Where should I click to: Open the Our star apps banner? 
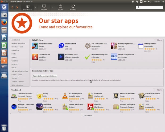[x=86, y=24]
